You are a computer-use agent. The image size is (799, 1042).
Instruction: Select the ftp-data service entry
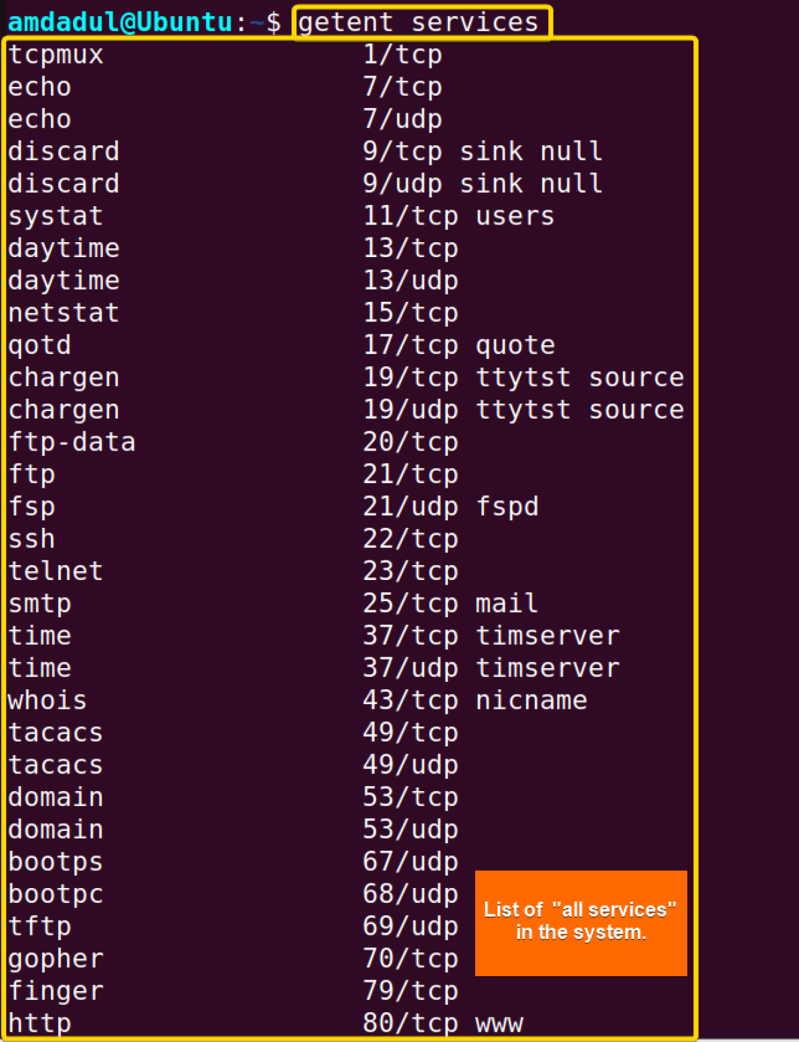(x=72, y=442)
